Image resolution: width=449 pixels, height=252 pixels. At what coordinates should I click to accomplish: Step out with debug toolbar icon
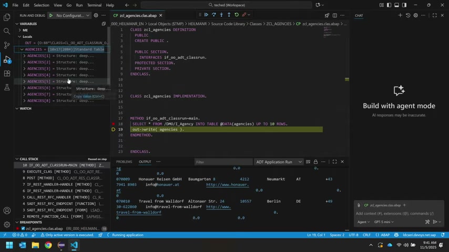(x=229, y=15)
